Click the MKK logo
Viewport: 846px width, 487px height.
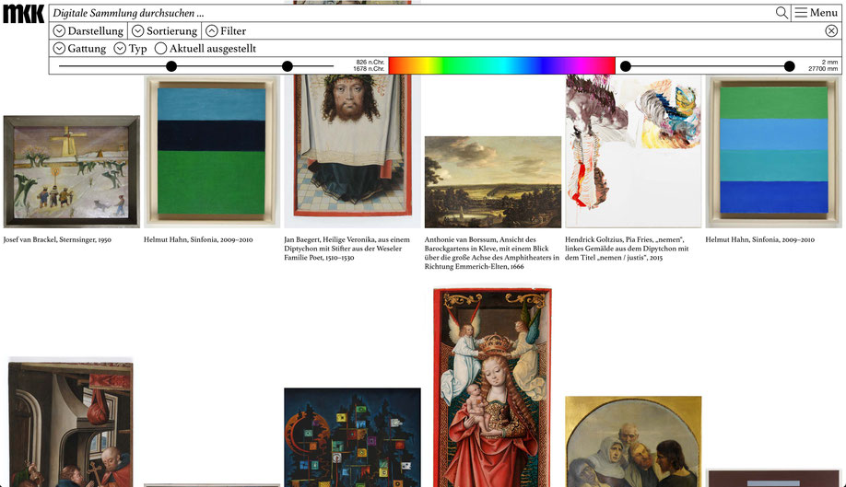click(23, 14)
